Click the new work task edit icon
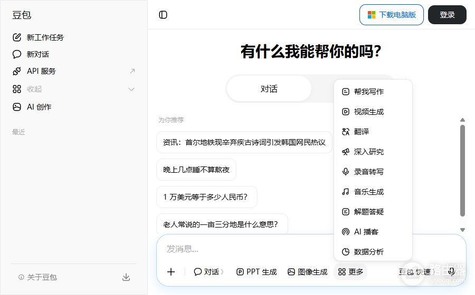The image size is (475, 295). (x=17, y=37)
